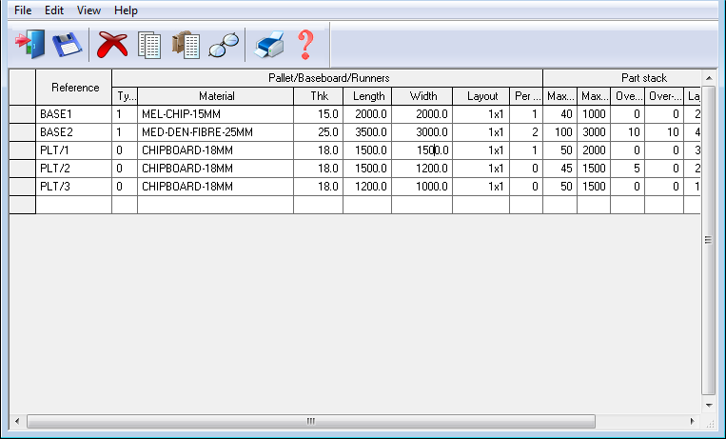Viewport: 726px width, 439px height.
Task: Click the 15.0 thickness cell
Action: 319,114
